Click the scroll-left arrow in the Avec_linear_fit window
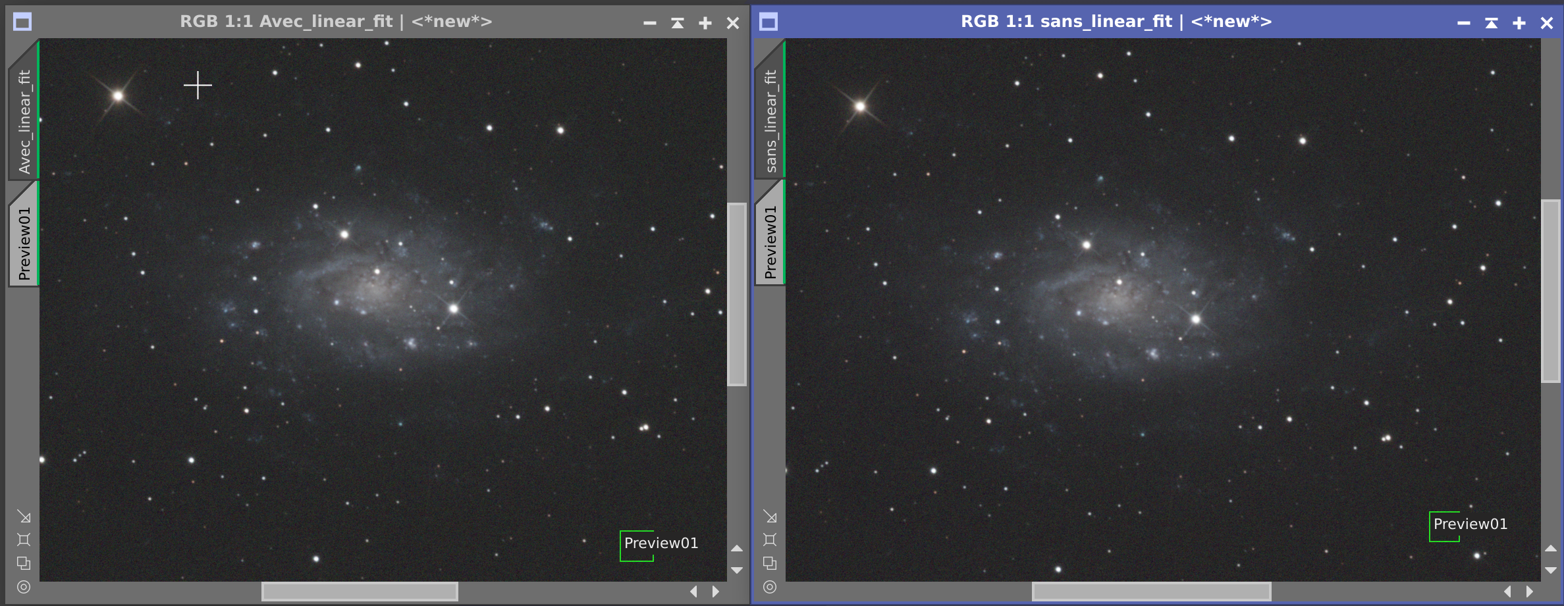This screenshot has height=606, width=1564. pos(694,592)
